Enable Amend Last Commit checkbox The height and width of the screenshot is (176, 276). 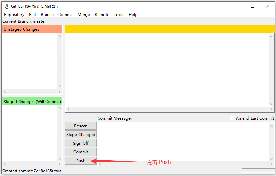232,118
